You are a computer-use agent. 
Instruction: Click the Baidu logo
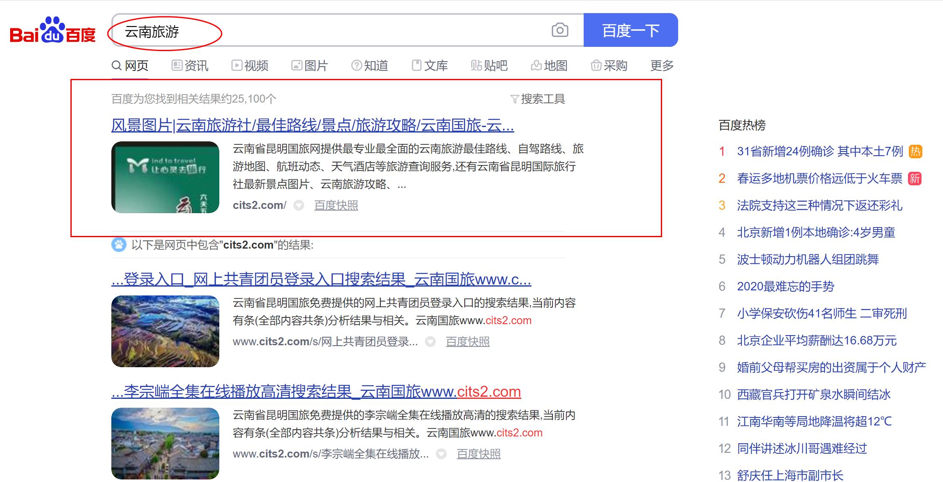53,31
